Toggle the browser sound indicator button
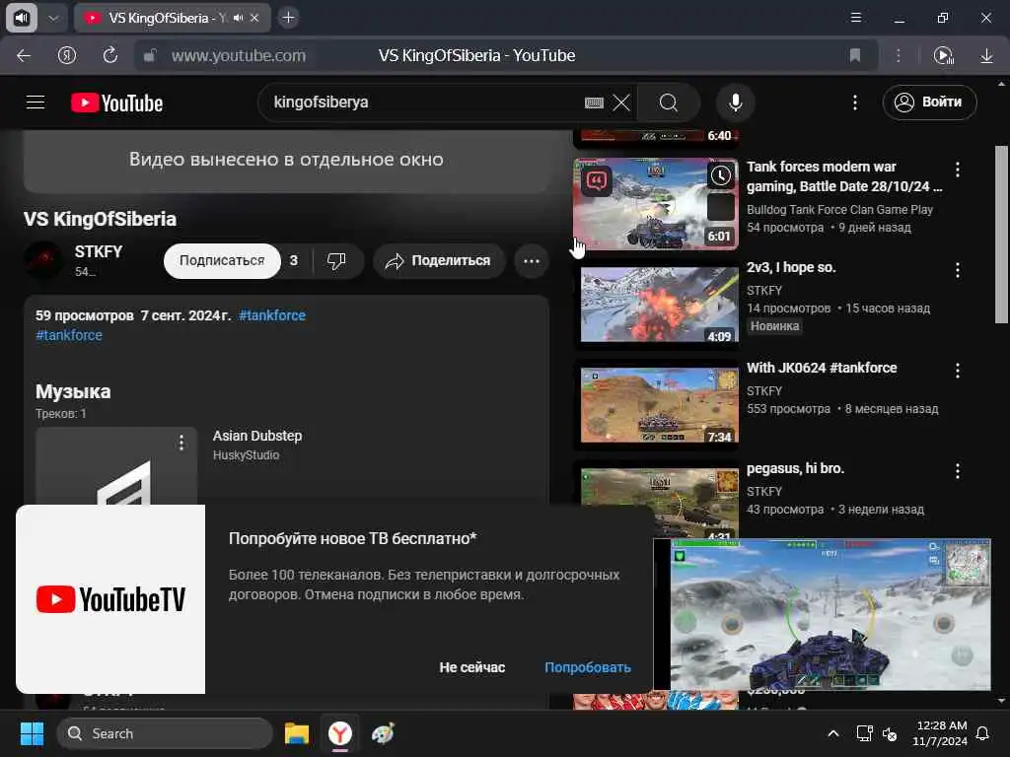Image resolution: width=1010 pixels, height=757 pixels. [x=22, y=18]
